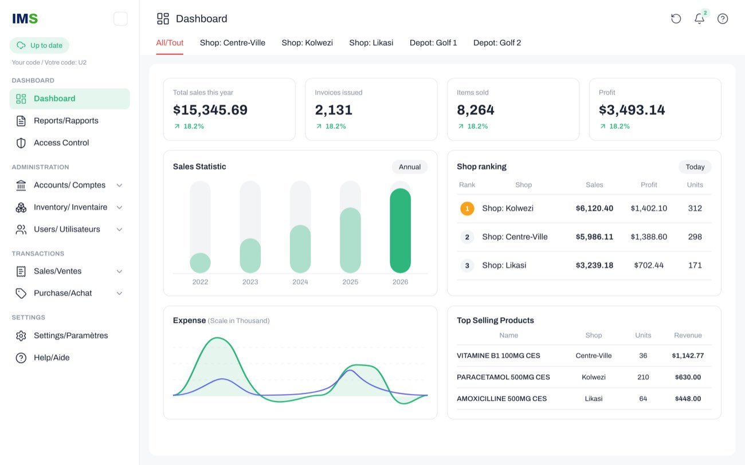Click the Users/Utilisateurs people icon

[21, 229]
